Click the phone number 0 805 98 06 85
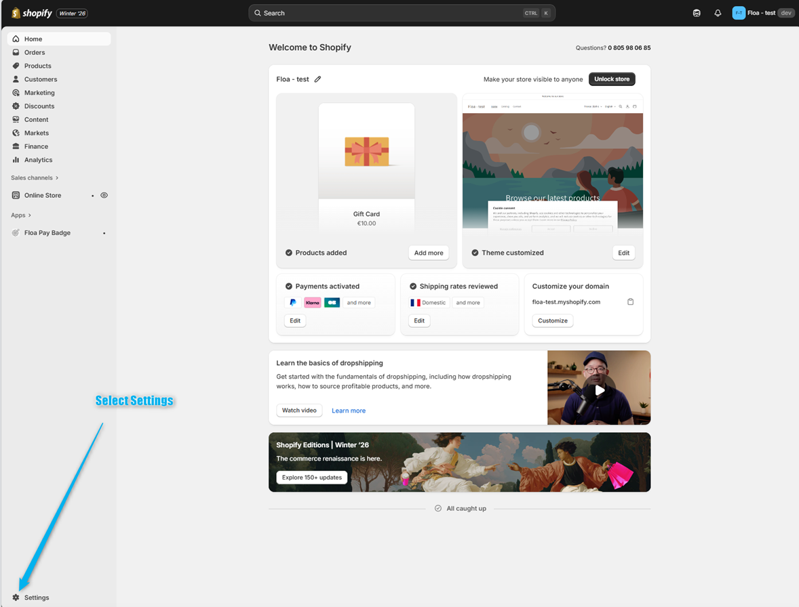Image resolution: width=799 pixels, height=607 pixels. click(629, 48)
